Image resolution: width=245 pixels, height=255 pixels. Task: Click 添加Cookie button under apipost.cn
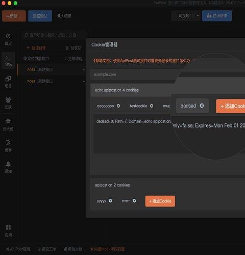pyautogui.click(x=160, y=201)
